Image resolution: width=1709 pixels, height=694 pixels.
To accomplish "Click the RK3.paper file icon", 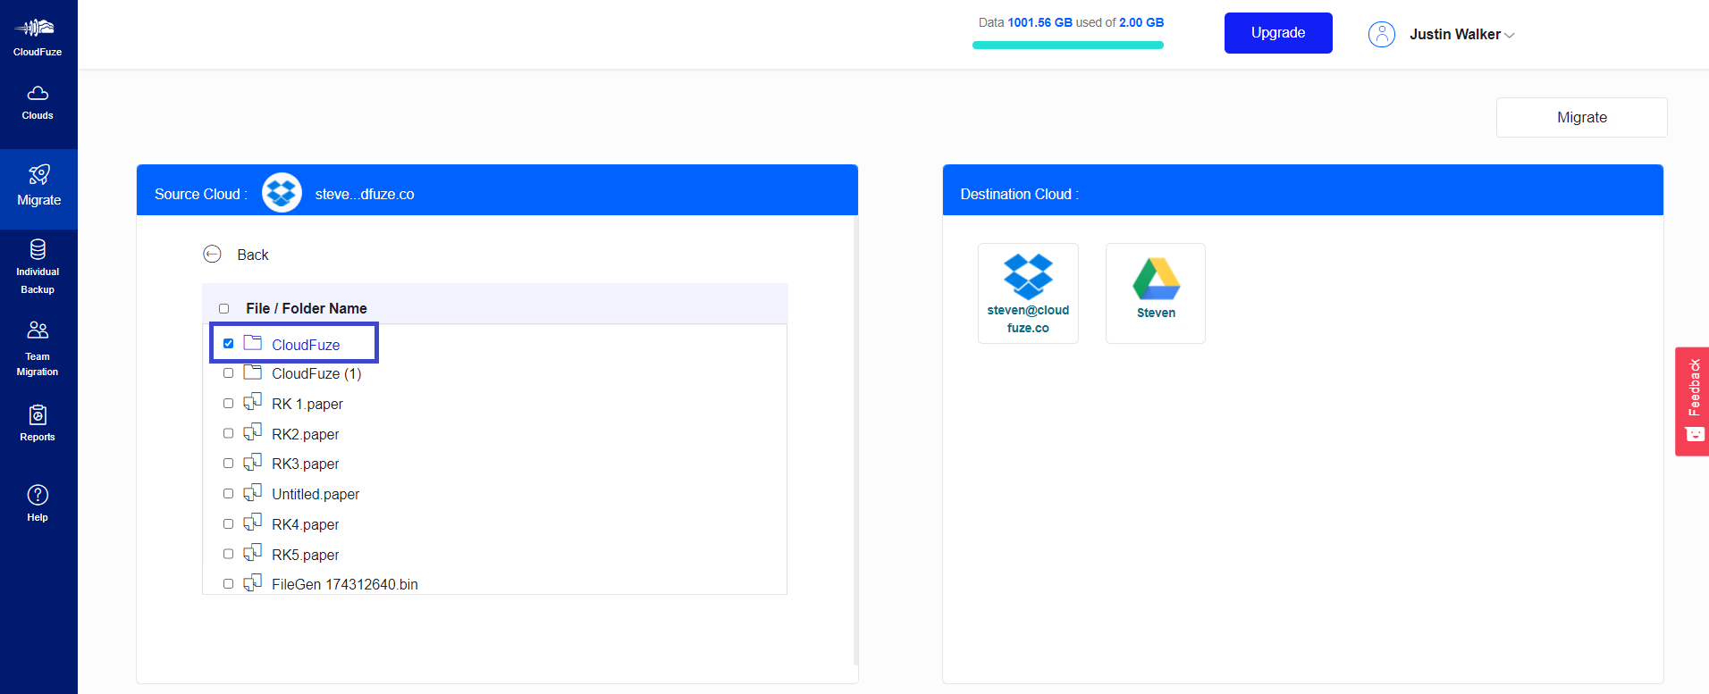I will click(253, 462).
